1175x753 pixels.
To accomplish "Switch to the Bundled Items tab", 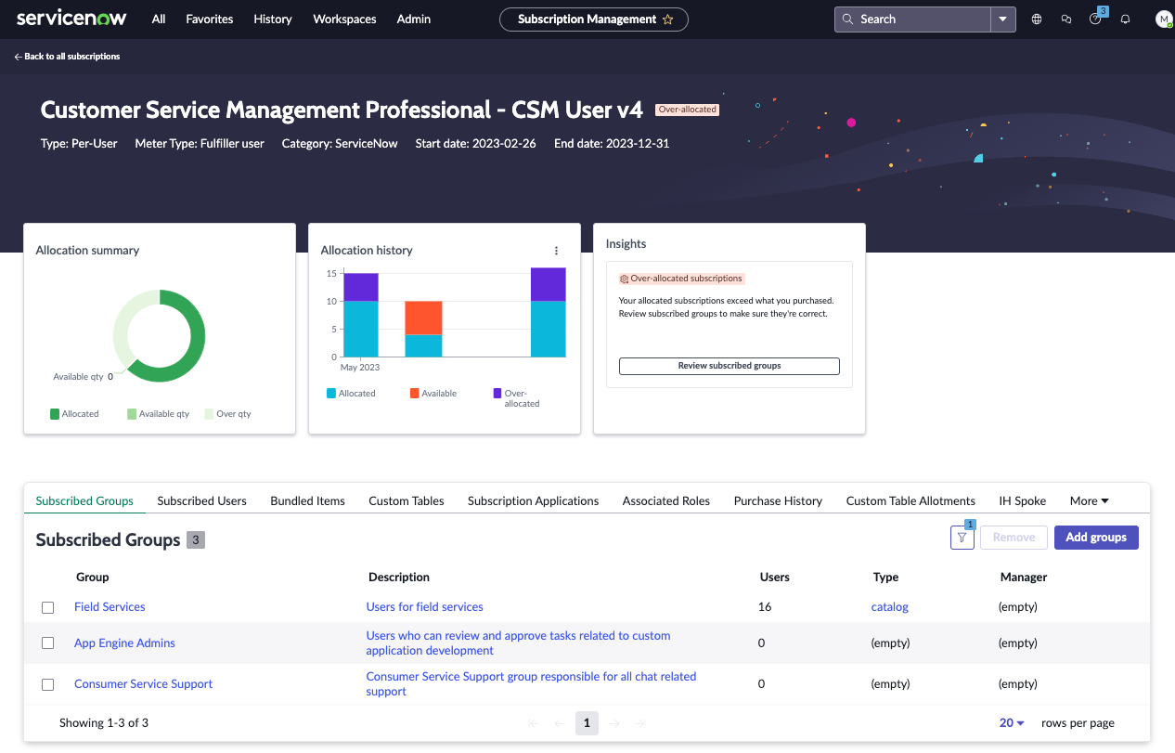I will [x=307, y=500].
